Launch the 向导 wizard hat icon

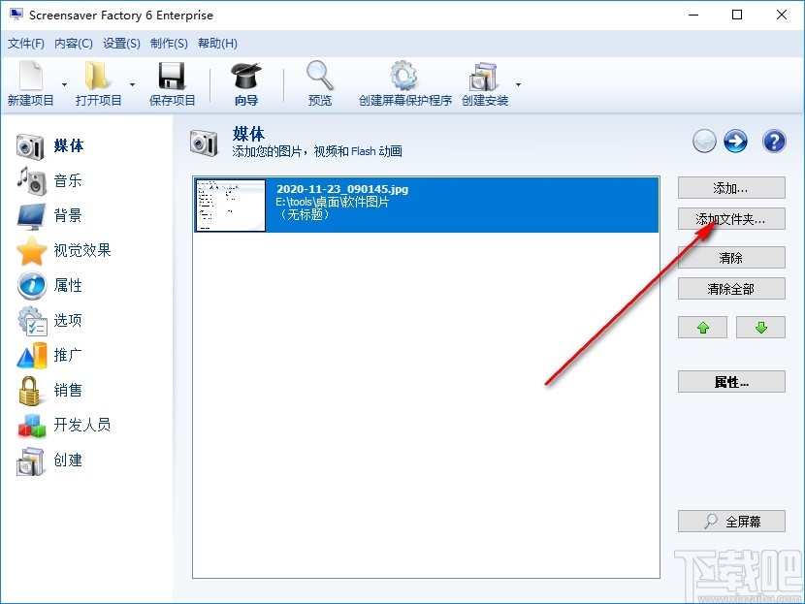click(246, 76)
